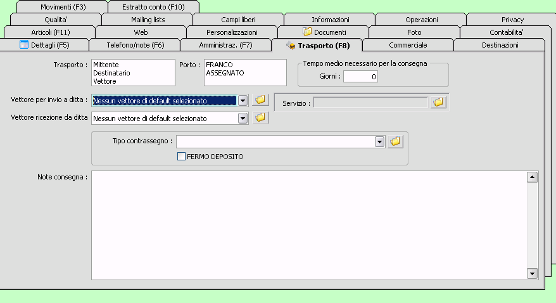Open folder icon next to Vettore ricezione
Image resolution: width=556 pixels, height=303 pixels.
(260, 117)
